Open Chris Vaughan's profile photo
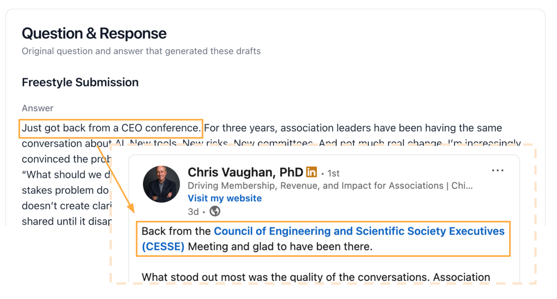The image size is (557, 299). coord(161,184)
